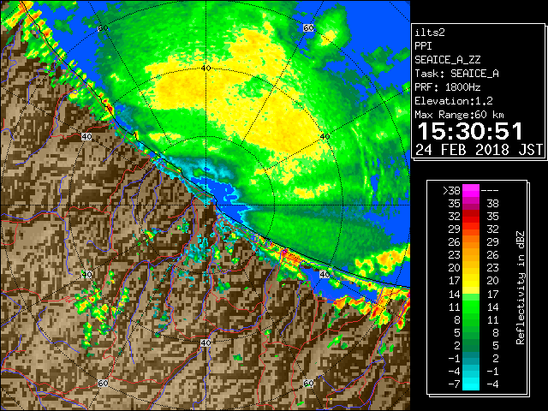Click the '-7' legend label
Image resolution: width=548 pixels, height=411 pixels.
[454, 384]
